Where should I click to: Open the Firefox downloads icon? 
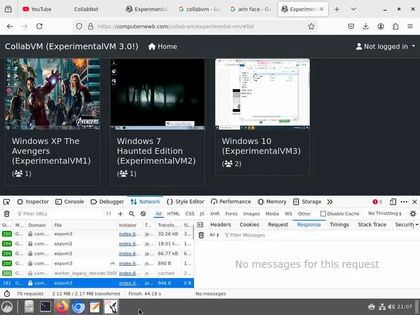(x=365, y=26)
